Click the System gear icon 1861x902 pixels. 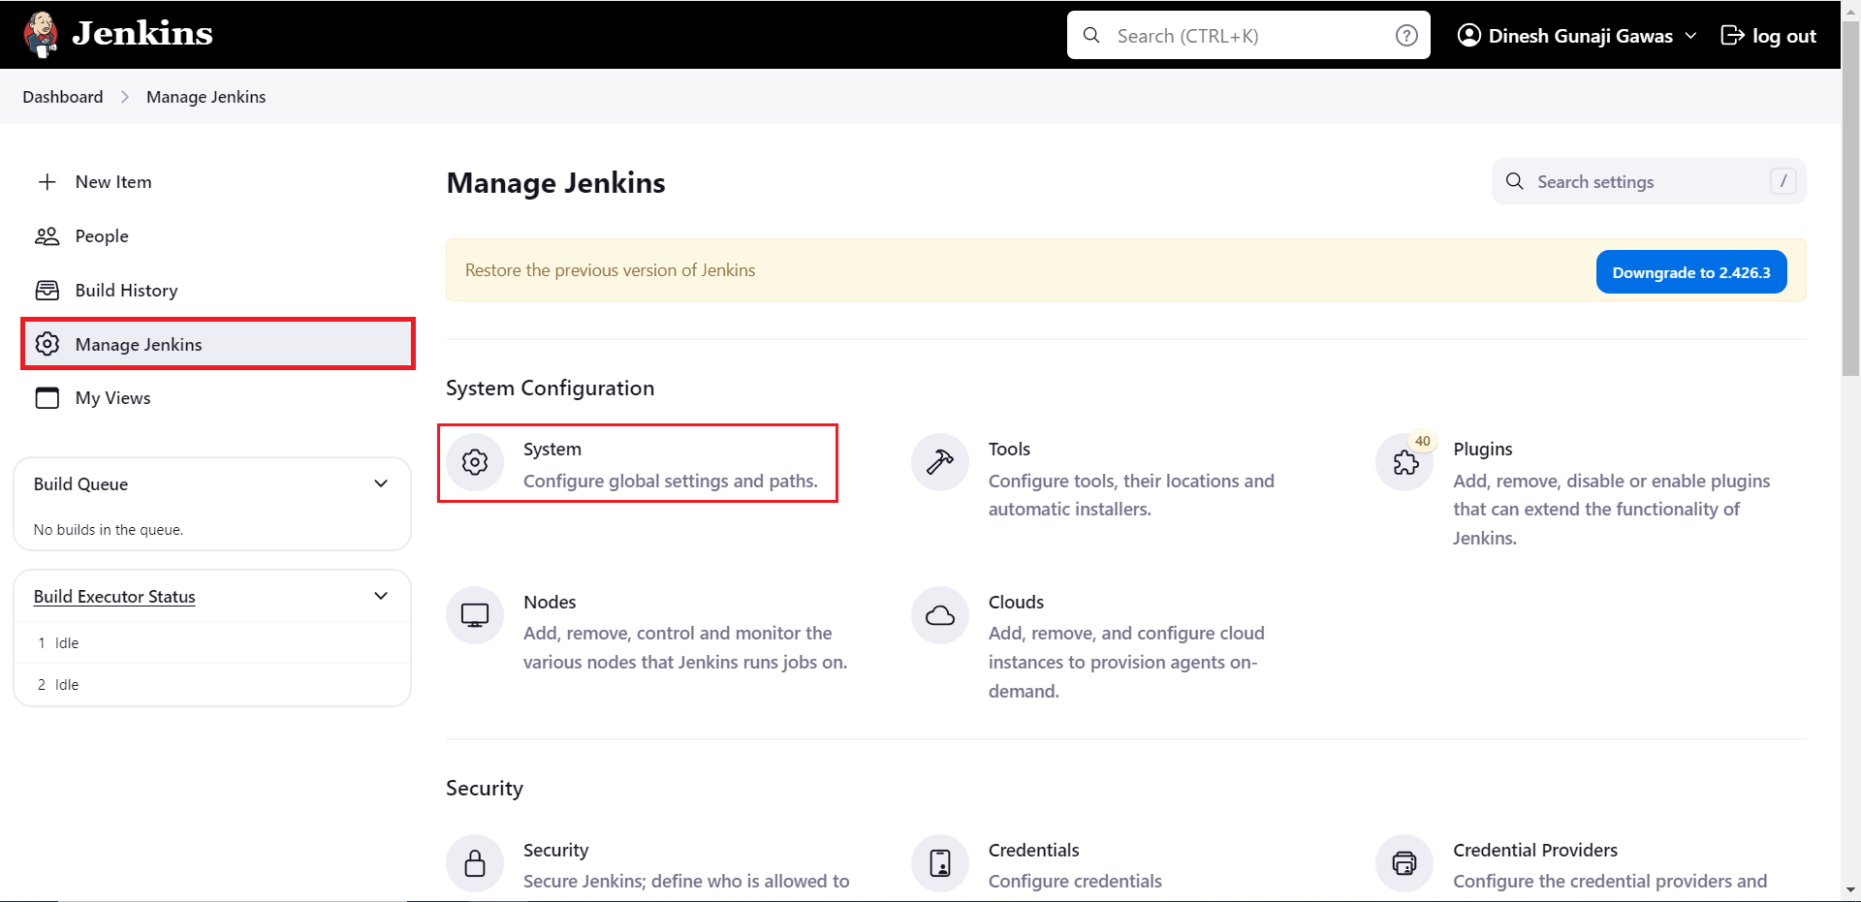[475, 462]
